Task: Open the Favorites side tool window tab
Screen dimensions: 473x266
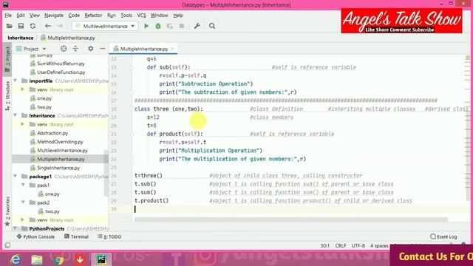Action: (x=7, y=211)
